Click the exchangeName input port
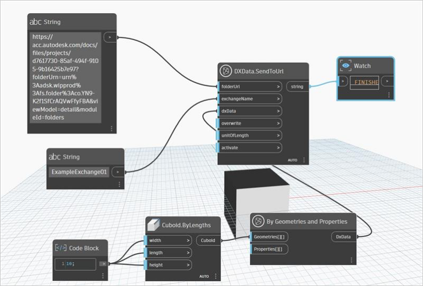This screenshot has width=423, height=286. pos(250,99)
